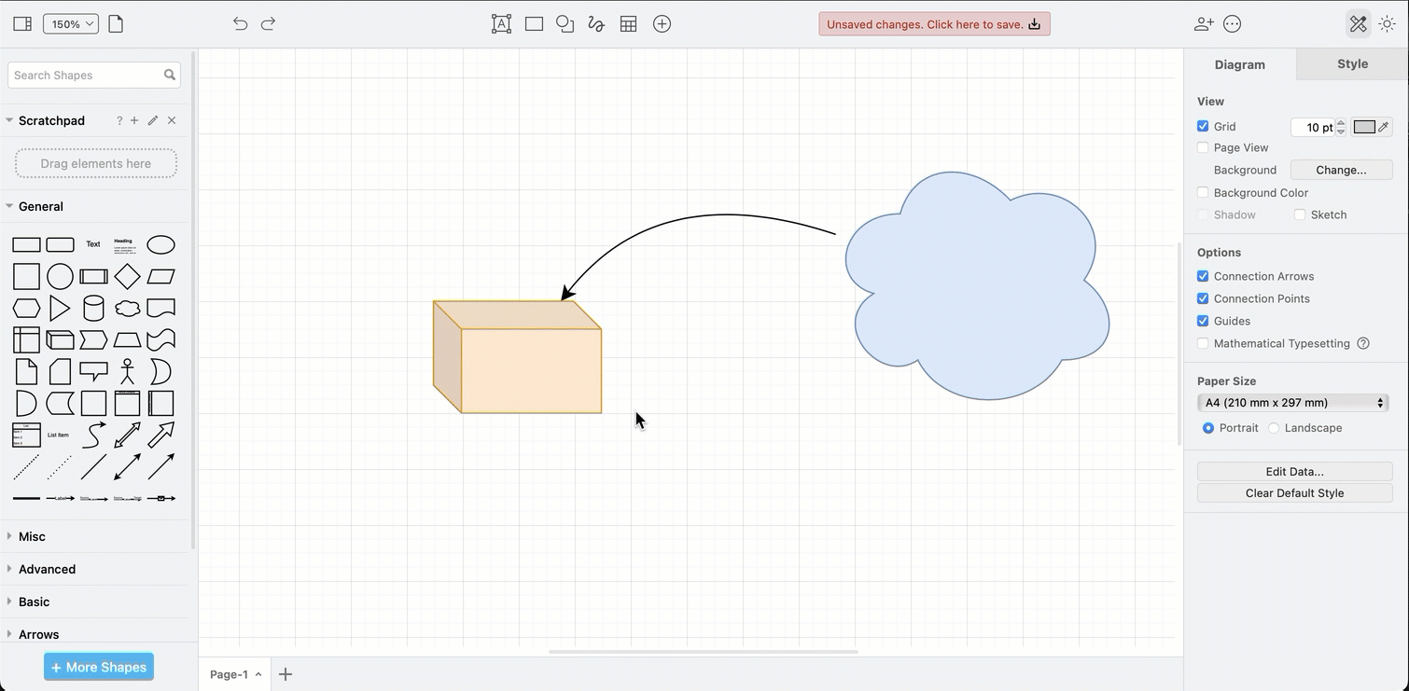Switch to the Style tab
This screenshot has height=691, width=1409.
[x=1351, y=63]
